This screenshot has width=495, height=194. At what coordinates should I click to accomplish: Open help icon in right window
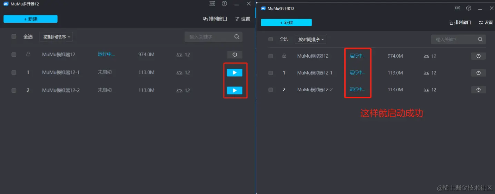(x=468, y=8)
